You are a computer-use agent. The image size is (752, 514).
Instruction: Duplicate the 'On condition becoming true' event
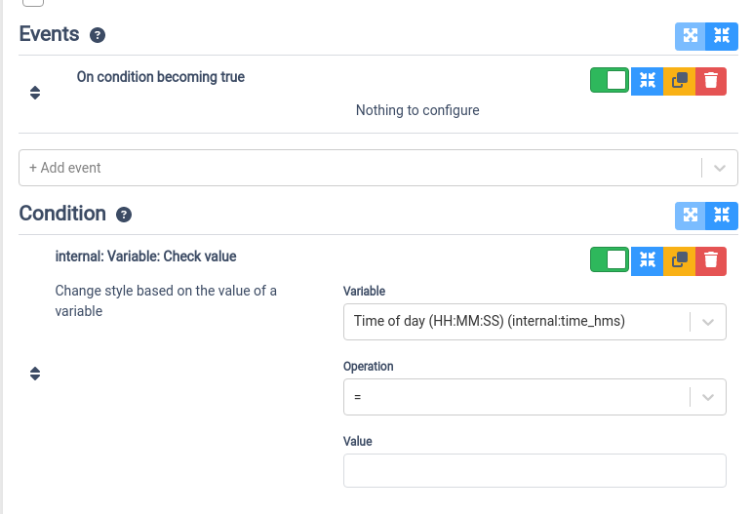point(679,81)
